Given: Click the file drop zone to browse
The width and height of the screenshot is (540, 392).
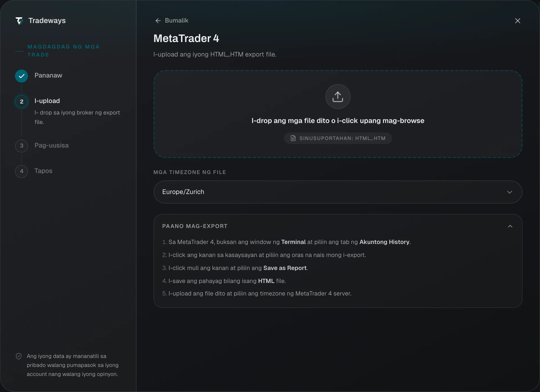Looking at the screenshot, I should pyautogui.click(x=338, y=114).
